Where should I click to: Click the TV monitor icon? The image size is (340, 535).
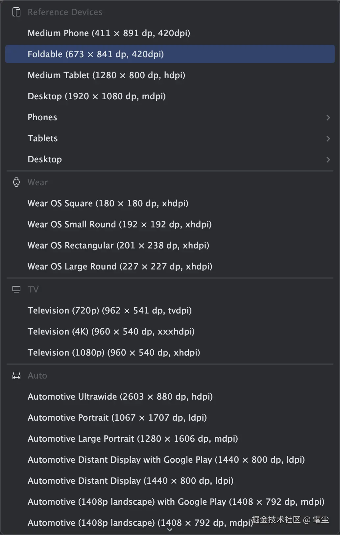coord(16,289)
